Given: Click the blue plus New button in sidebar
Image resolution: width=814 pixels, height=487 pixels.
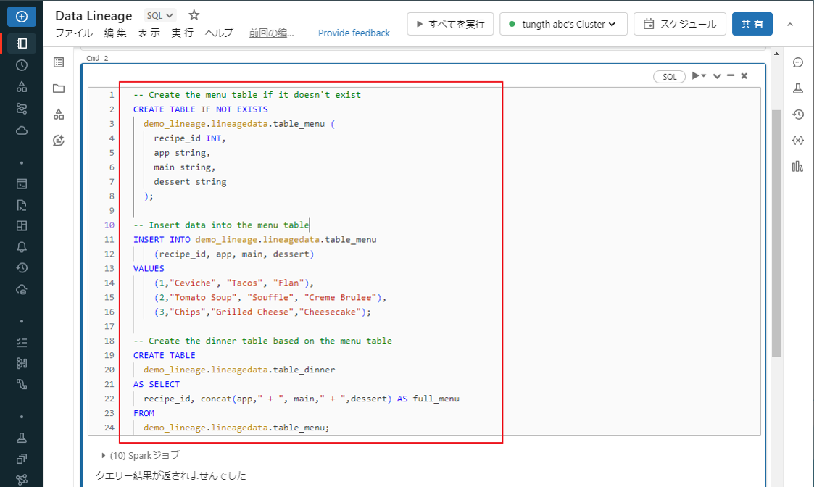Looking at the screenshot, I should click(x=22, y=16).
